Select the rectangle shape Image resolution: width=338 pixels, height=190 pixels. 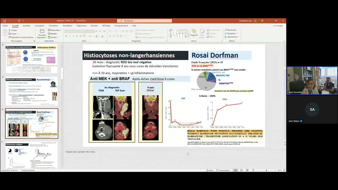click(x=180, y=30)
